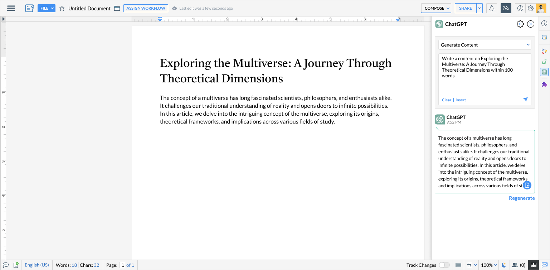The width and height of the screenshot is (550, 270).
Task: Open the Zia language assistant icon
Action: click(506, 8)
